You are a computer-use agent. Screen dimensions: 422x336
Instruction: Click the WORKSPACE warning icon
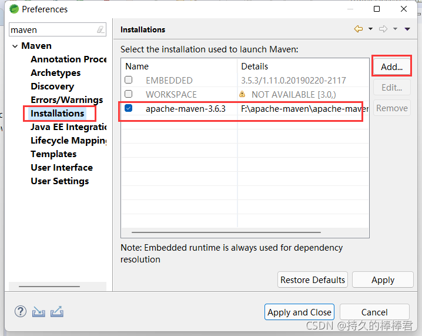click(x=242, y=94)
